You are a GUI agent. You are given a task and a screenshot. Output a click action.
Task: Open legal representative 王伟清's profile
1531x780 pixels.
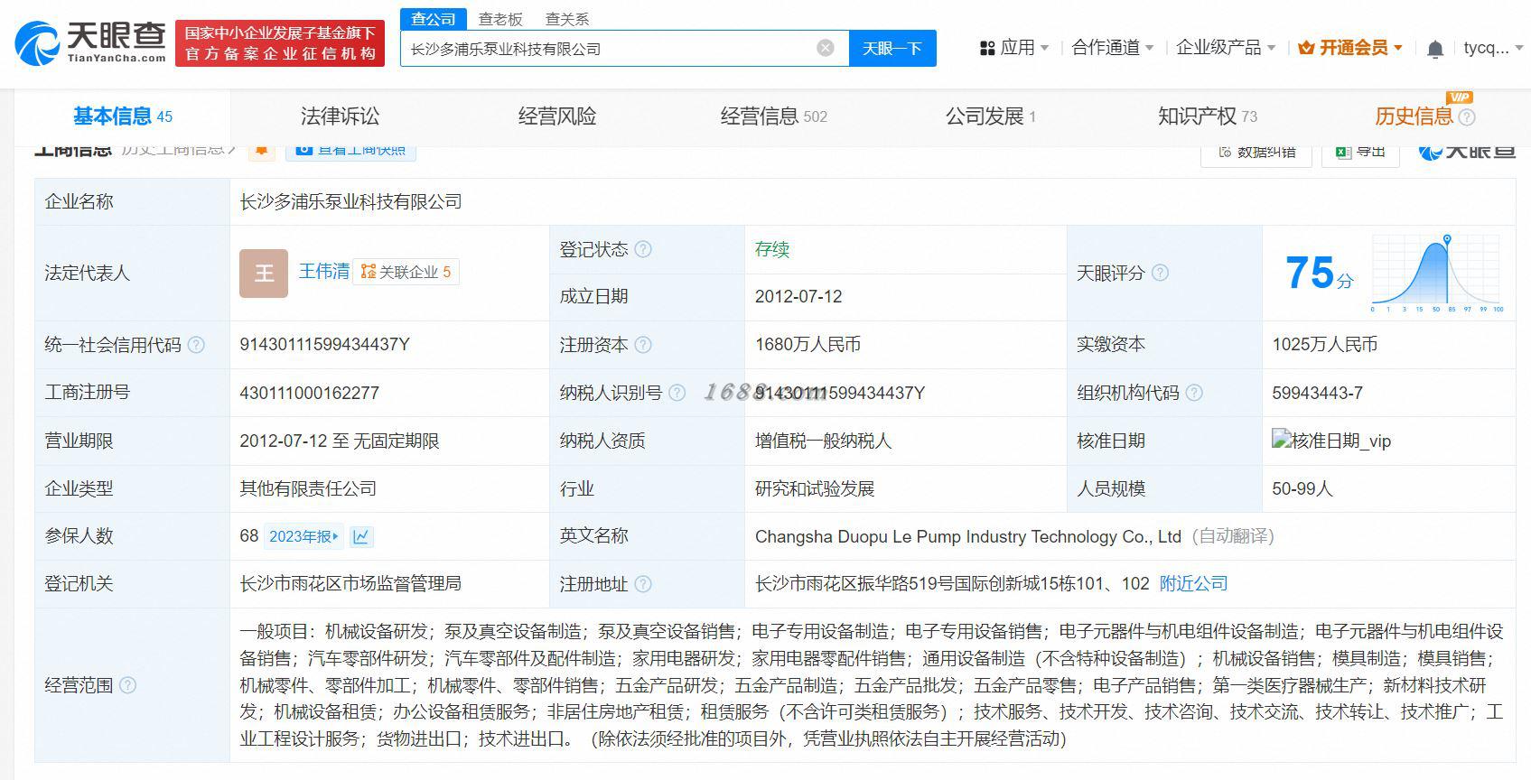pyautogui.click(x=324, y=272)
